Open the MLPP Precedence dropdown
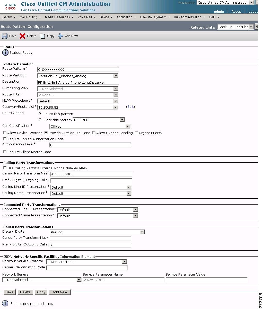Viewport: 263px width, 309px height. pyautogui.click(x=78, y=101)
